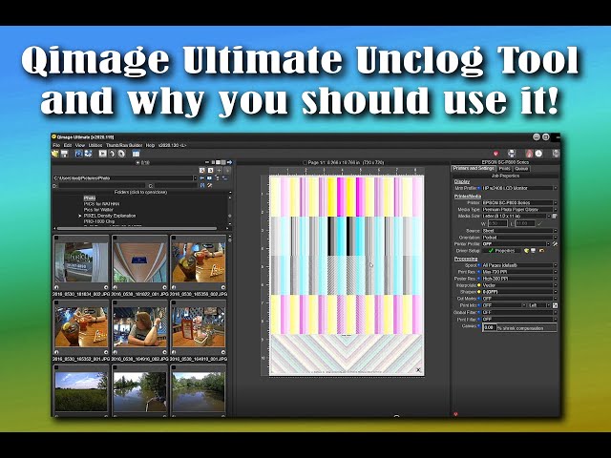This screenshot has width=611, height=458.
Task: Open the View menu
Action: point(80,145)
